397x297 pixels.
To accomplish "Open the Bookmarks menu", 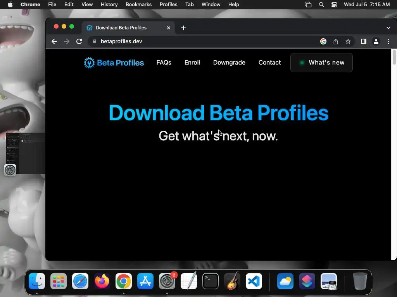I will [x=139, y=5].
